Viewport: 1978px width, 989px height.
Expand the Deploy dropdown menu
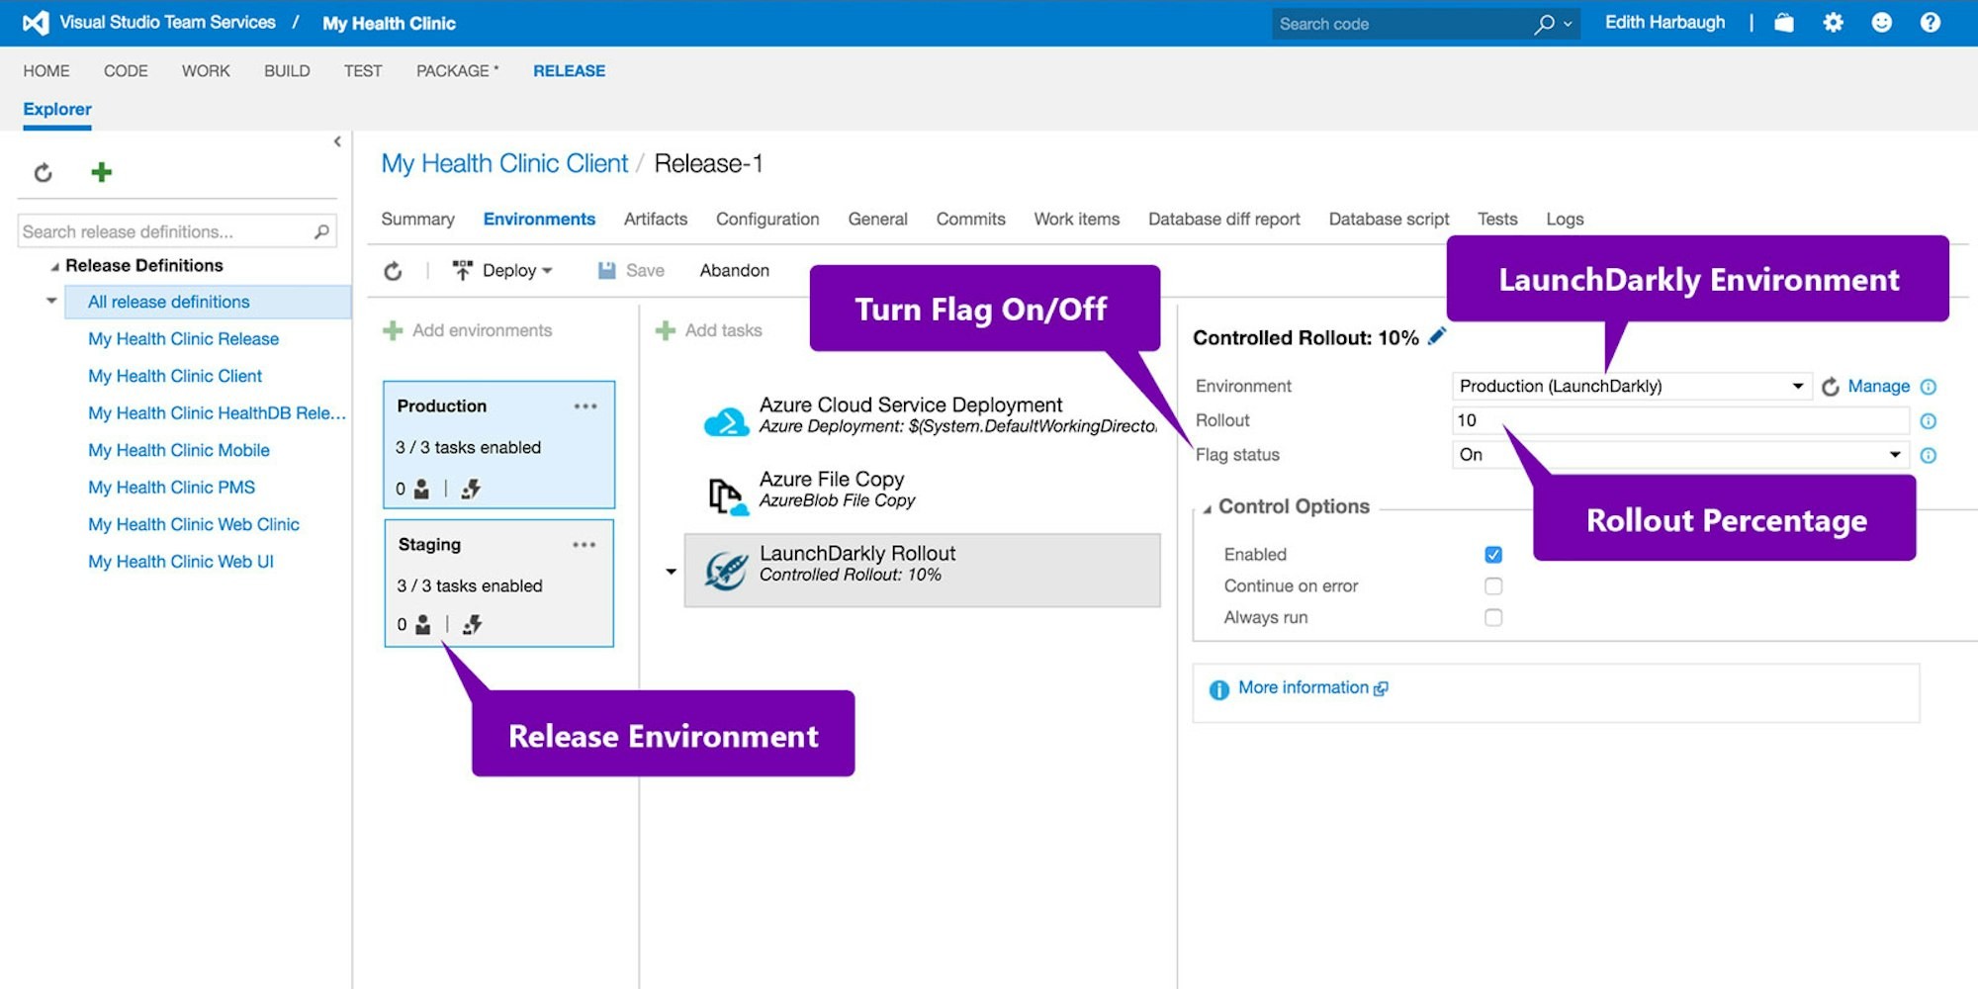tap(502, 270)
